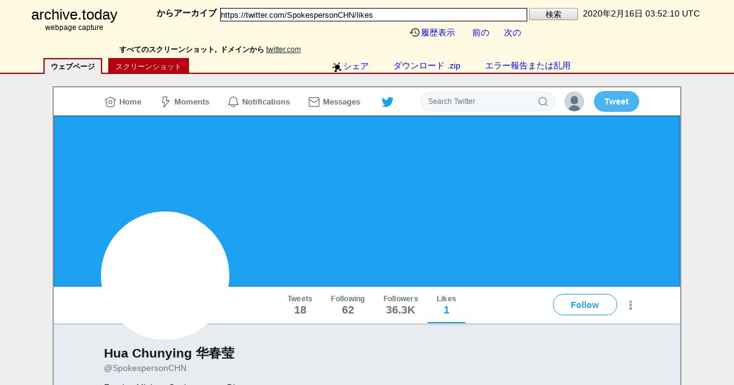Screen dimensions: 734x385
Task: Click the share icon beside シェア
Action: coord(336,67)
